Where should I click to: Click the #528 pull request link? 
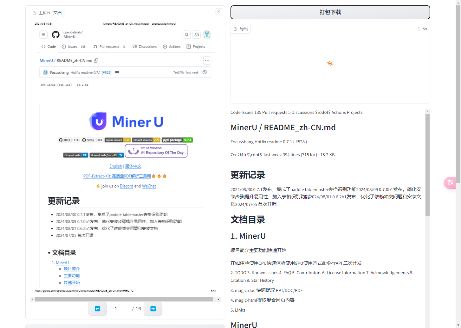tap(107, 73)
